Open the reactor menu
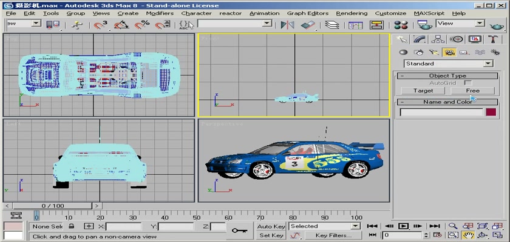Image resolution: width=510 pixels, height=242 pixels. (x=230, y=13)
